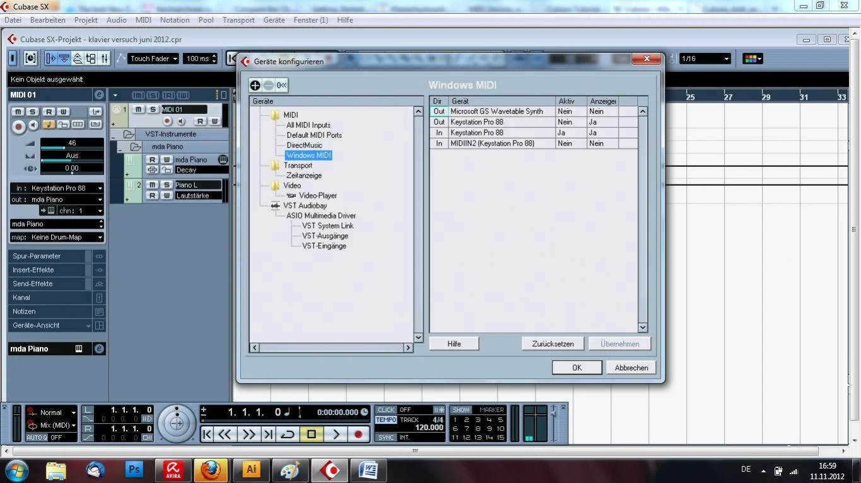
Task: Open the Keystation Pro 88 input dropdown
Action: [x=57, y=188]
